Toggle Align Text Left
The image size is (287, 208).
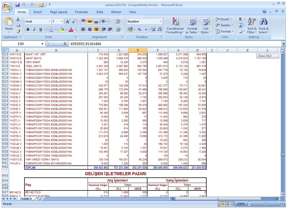pyautogui.click(x=83, y=29)
